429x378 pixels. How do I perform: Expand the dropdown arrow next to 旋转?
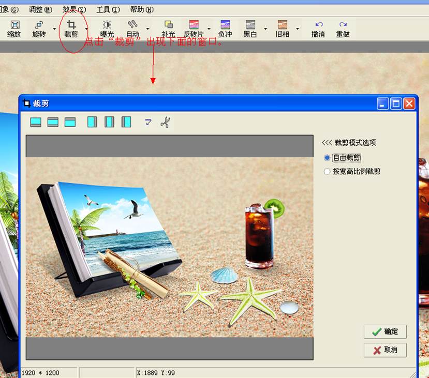tap(54, 29)
